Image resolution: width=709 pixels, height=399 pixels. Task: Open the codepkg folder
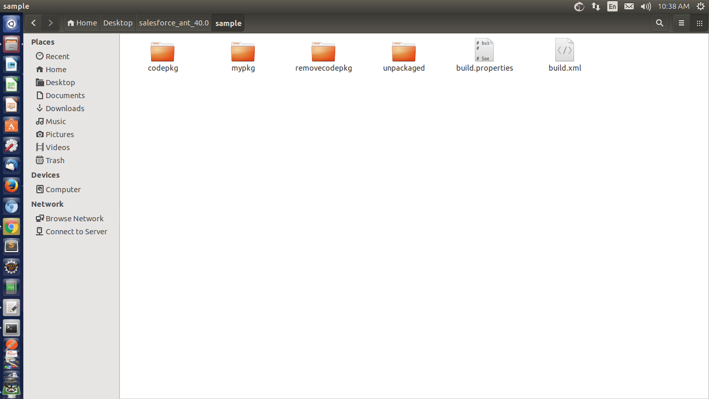[162, 52]
